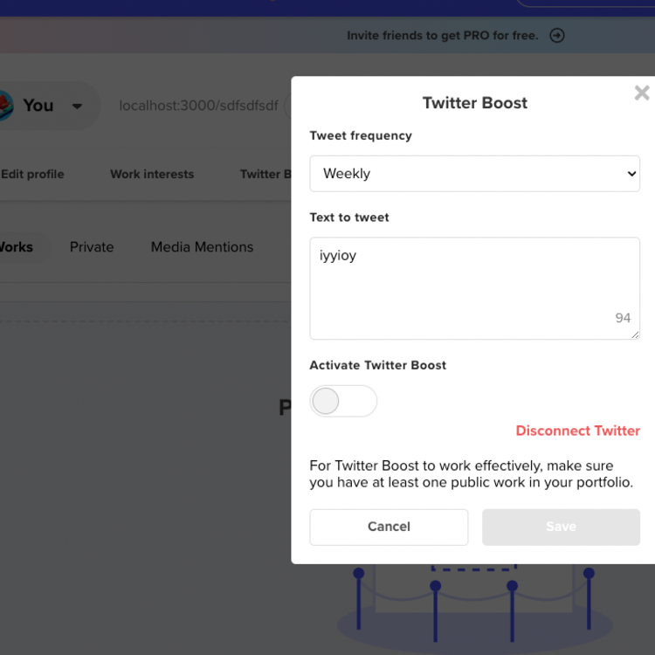The height and width of the screenshot is (655, 655).
Task: Switch to the Works portfolio tab
Action: click(x=16, y=247)
